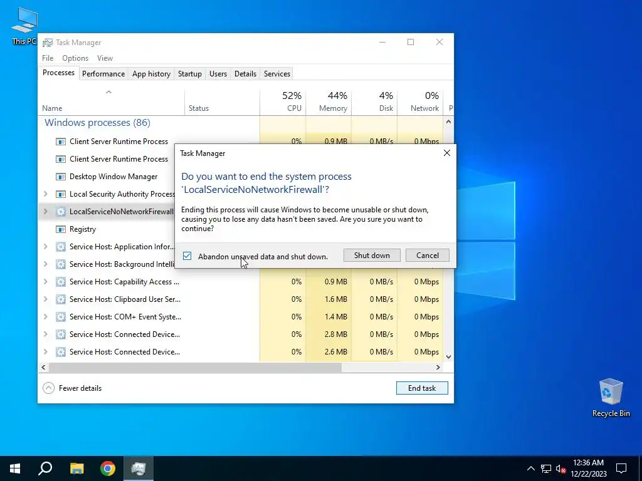Screen dimensions: 642x481
Task: Switch to the Startup tab
Action: pyautogui.click(x=189, y=74)
